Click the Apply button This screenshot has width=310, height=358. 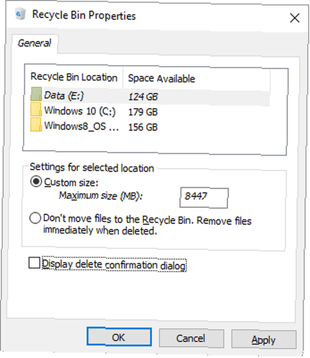264,339
